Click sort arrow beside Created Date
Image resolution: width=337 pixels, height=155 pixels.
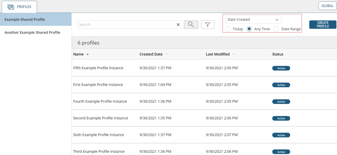click(166, 54)
